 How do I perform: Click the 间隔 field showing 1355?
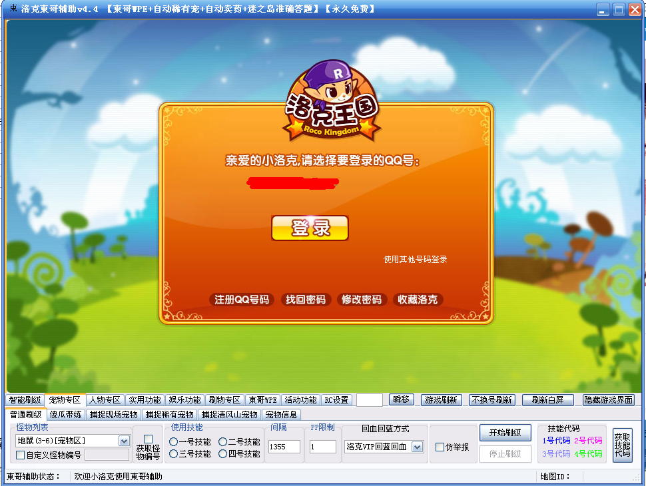tap(284, 447)
